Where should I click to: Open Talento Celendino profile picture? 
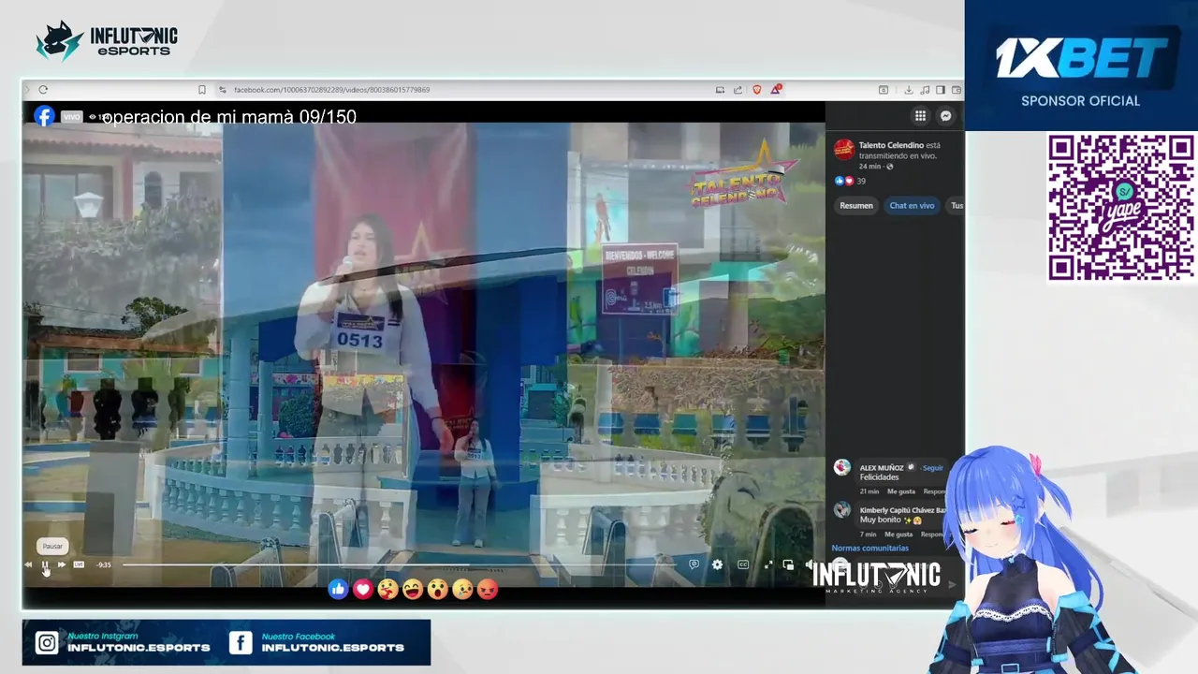(843, 149)
